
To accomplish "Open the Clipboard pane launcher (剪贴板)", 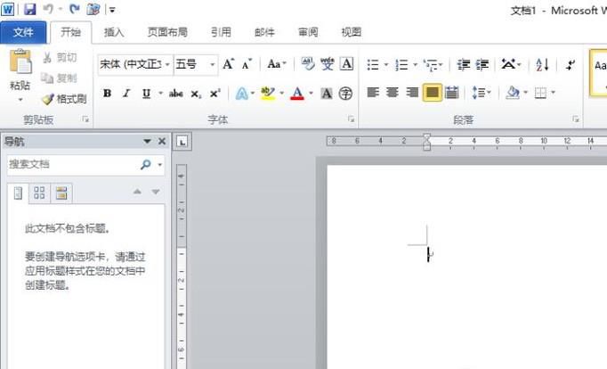I will (85, 119).
